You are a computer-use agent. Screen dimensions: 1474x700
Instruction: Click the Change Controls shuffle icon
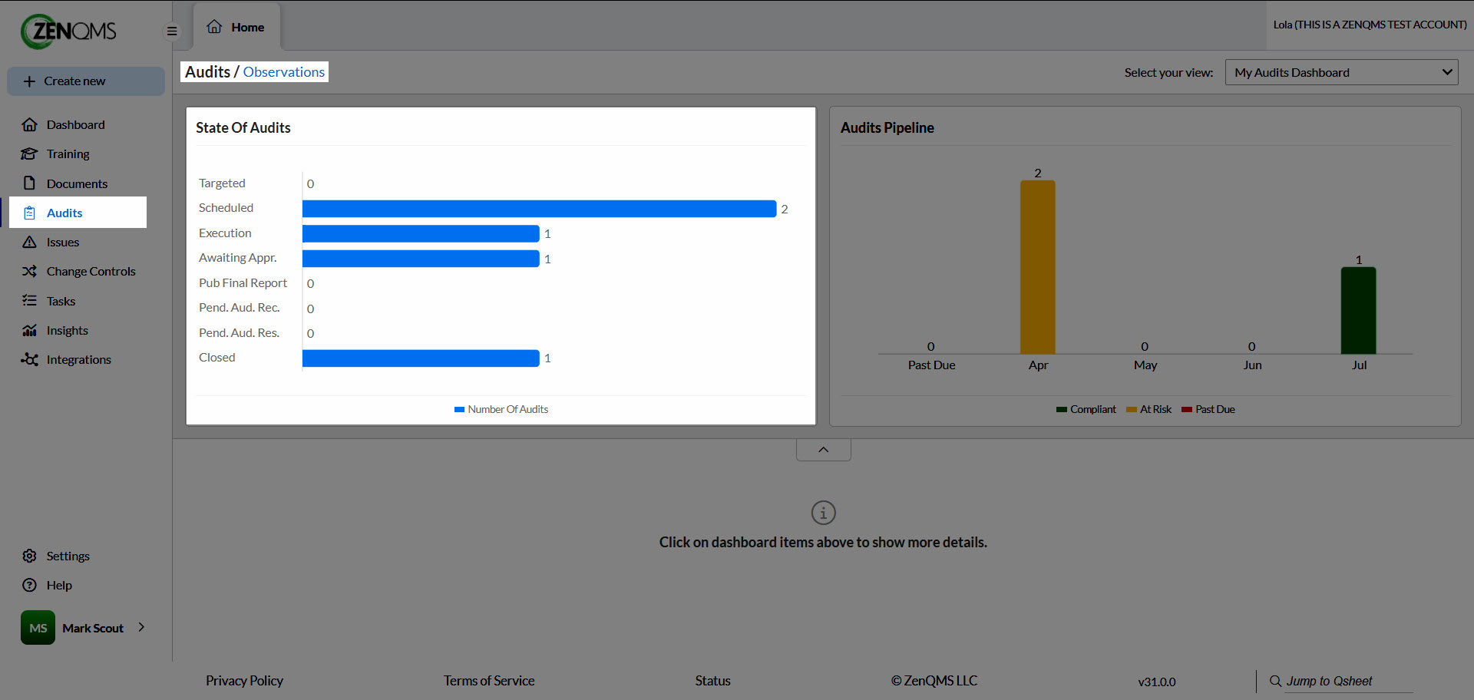(29, 271)
